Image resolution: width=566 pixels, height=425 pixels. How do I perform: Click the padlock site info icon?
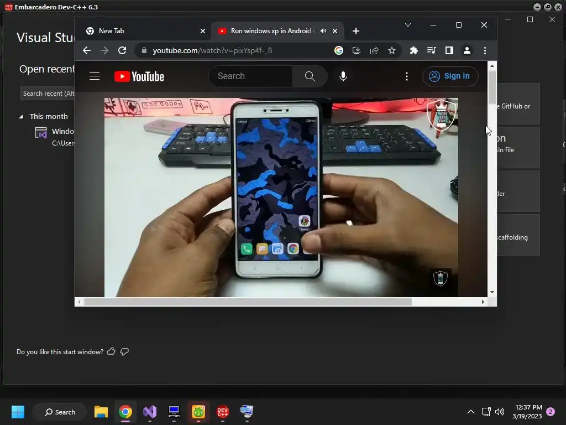144,50
